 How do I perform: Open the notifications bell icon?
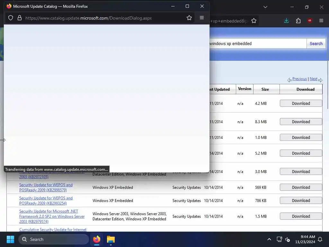(320, 239)
